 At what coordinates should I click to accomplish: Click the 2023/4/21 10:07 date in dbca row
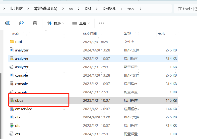pos(96,100)
